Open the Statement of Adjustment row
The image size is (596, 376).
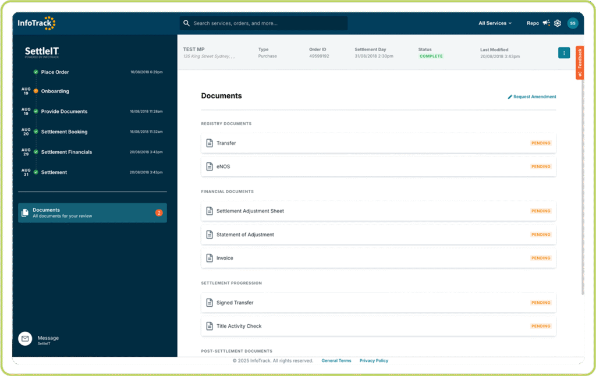click(378, 235)
